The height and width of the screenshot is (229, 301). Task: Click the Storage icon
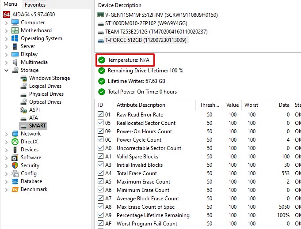pos(15,70)
